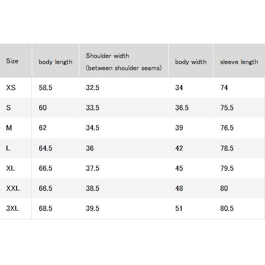Click the sleeve length column header
The width and height of the screenshot is (265, 265).
tap(239, 62)
